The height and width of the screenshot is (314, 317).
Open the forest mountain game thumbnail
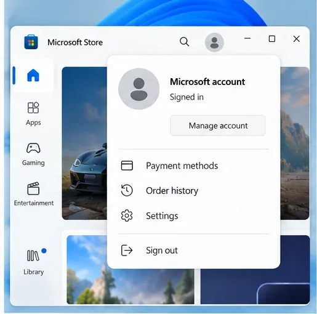coord(130,286)
